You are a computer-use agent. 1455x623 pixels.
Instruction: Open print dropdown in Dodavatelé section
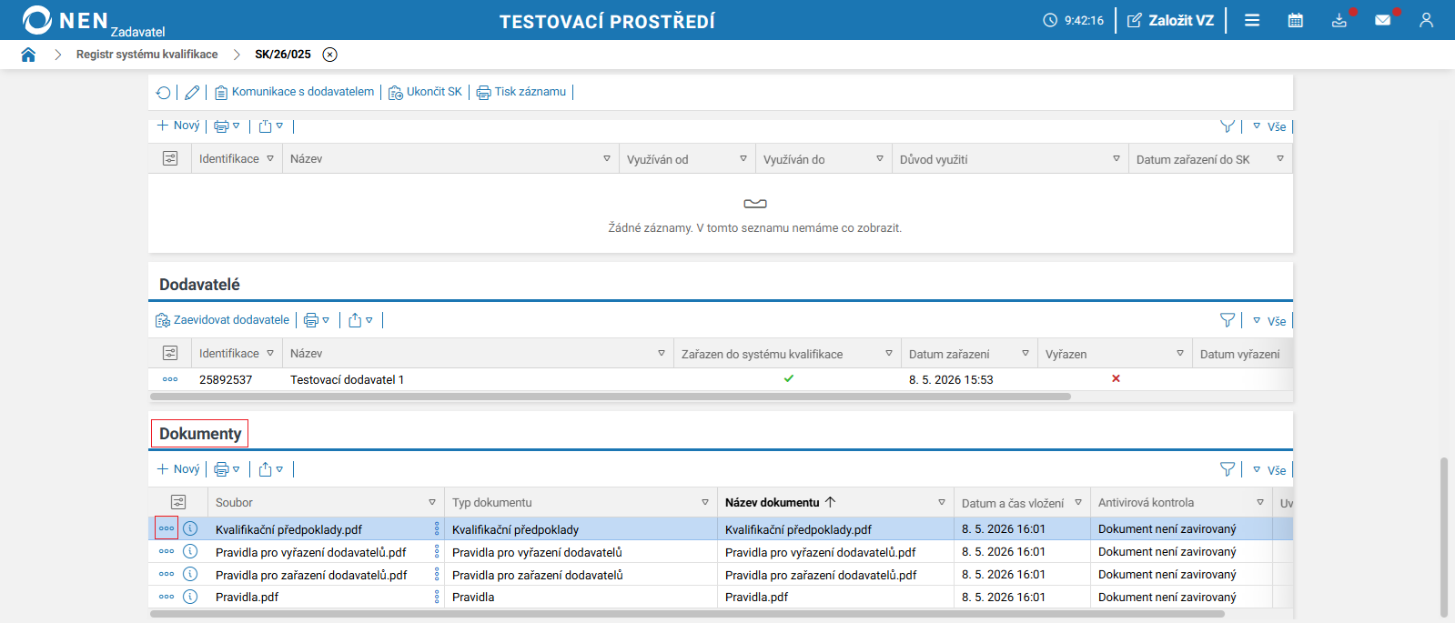pyautogui.click(x=317, y=320)
